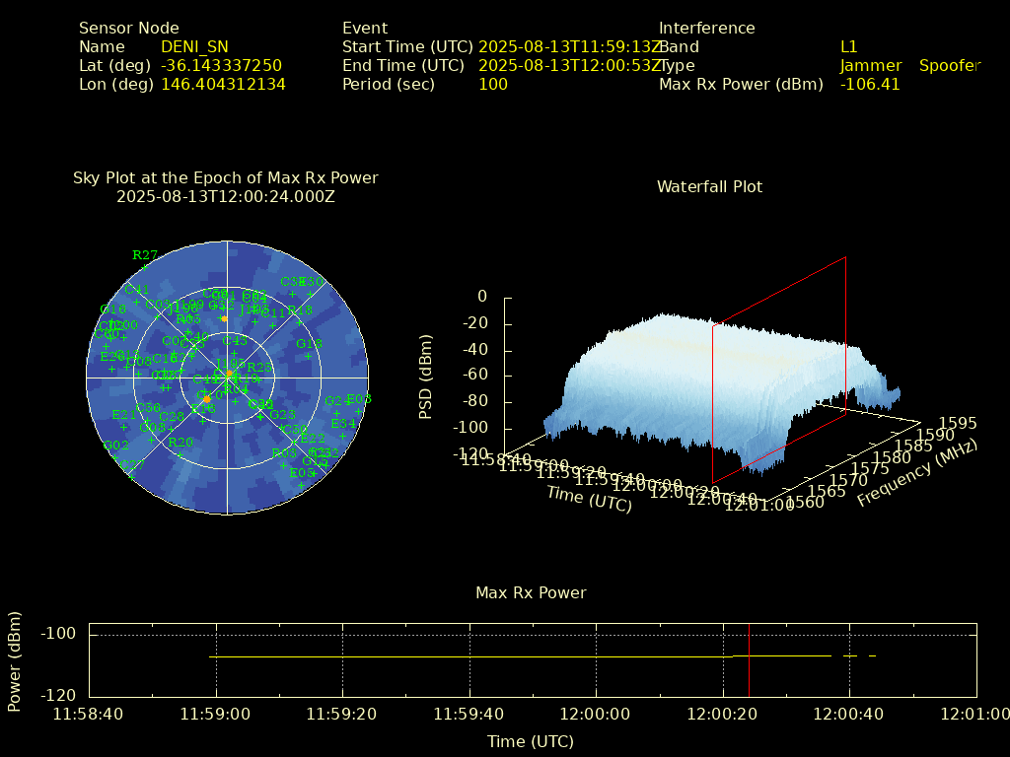This screenshot has height=757, width=1010.
Task: Click the vertical epoch marker in Max Rx Power chart
Action: pyautogui.click(x=749, y=658)
